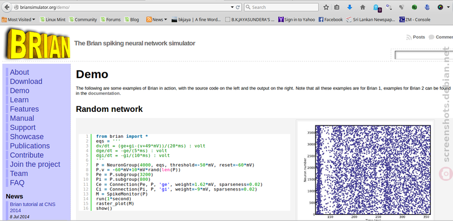Screen dimensions: 453x221
Task: Expand the News feed bookmark dropdown
Action: (x=157, y=20)
